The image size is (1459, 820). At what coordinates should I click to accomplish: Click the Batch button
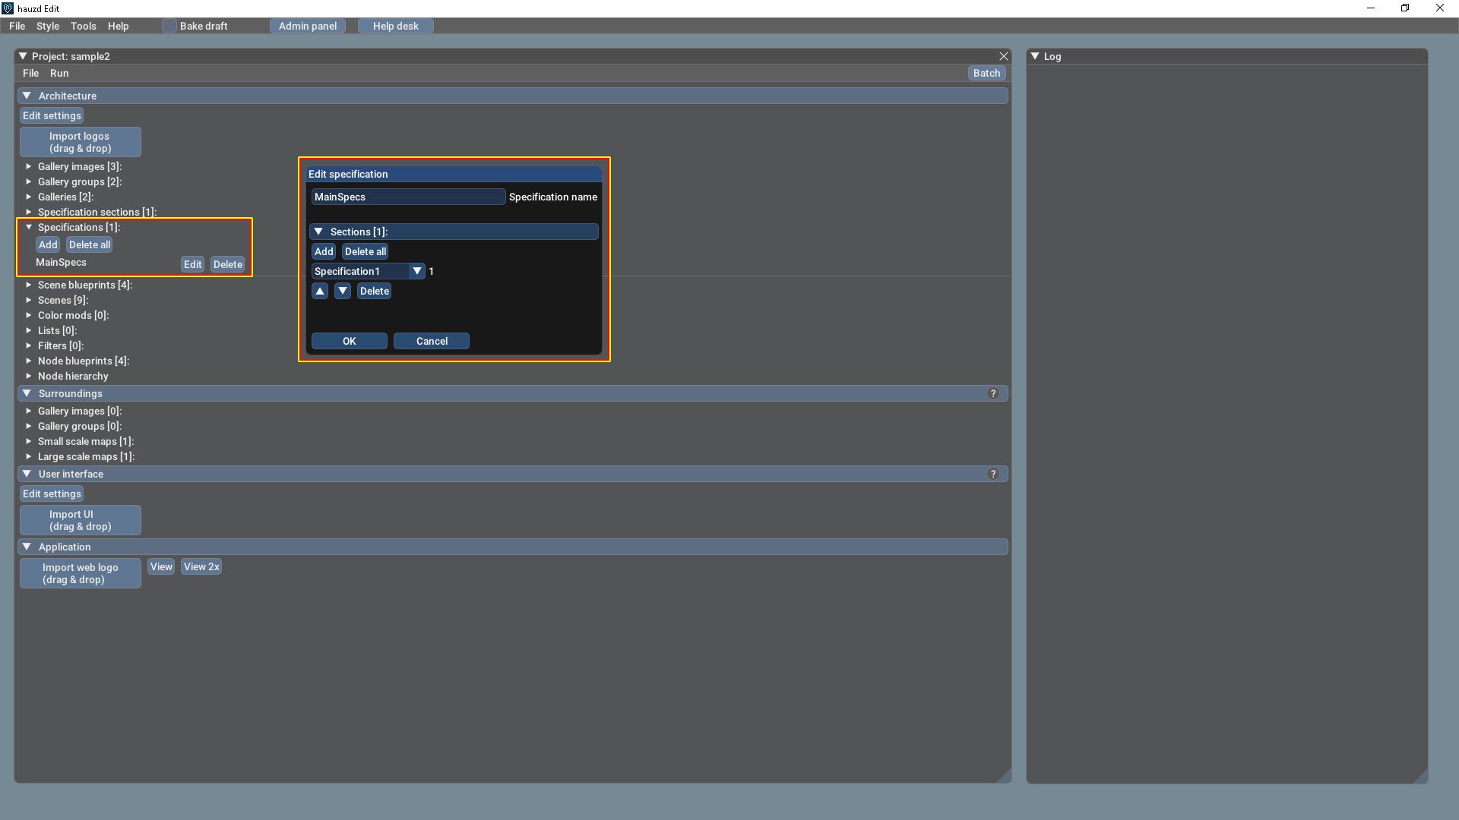pos(986,73)
